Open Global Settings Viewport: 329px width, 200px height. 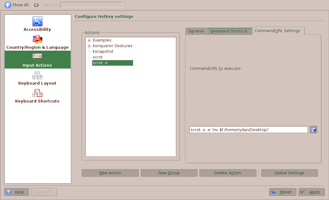[x=289, y=173]
